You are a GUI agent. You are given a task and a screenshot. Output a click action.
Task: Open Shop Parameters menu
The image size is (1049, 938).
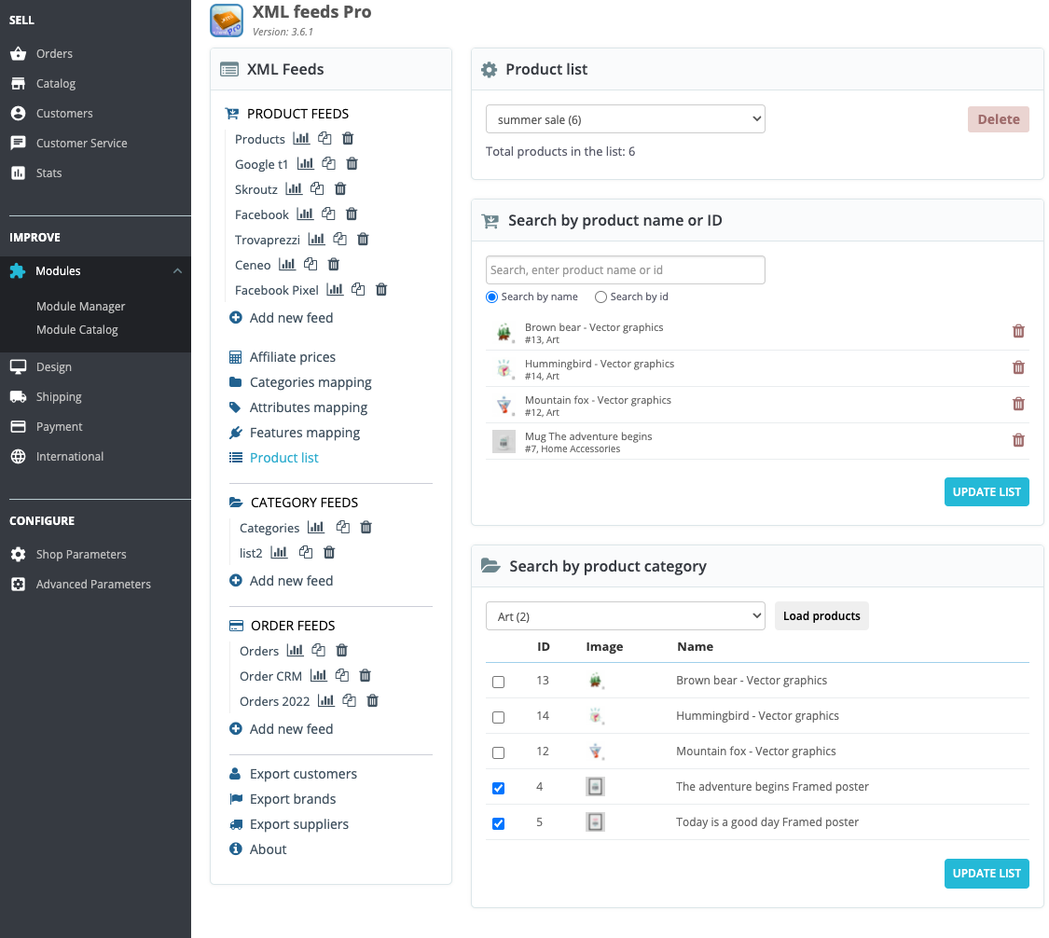[x=81, y=555]
